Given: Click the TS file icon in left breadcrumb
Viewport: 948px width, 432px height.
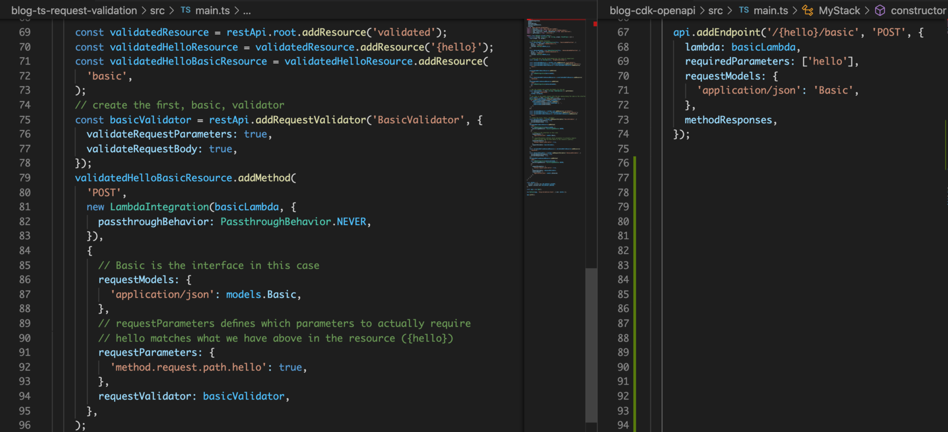Looking at the screenshot, I should point(185,10).
